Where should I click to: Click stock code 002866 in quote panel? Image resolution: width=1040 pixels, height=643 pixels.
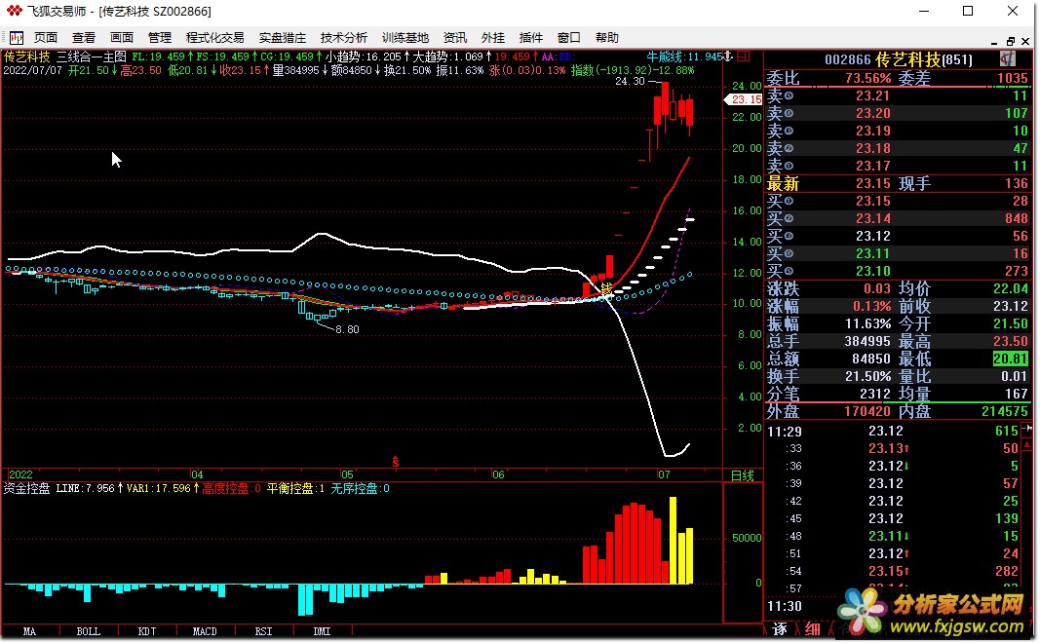coord(848,59)
